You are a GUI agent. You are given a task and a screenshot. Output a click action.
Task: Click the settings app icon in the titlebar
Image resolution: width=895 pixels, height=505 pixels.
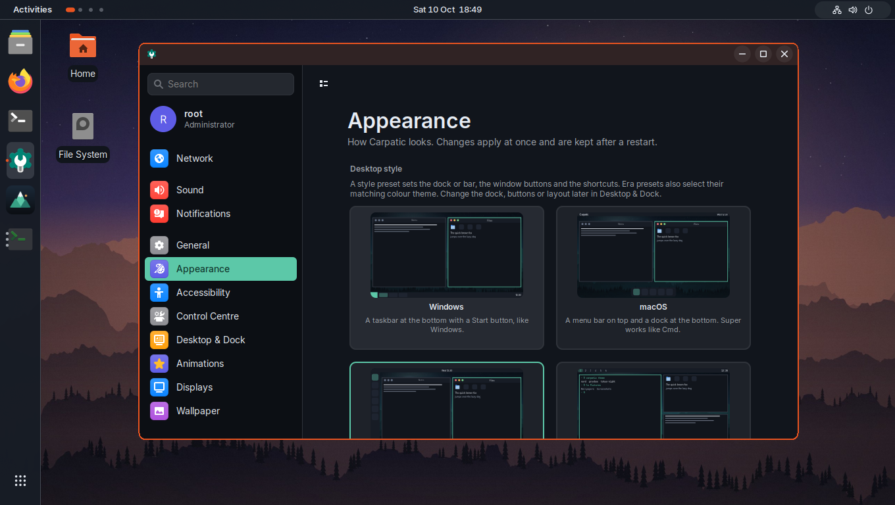pos(152,54)
